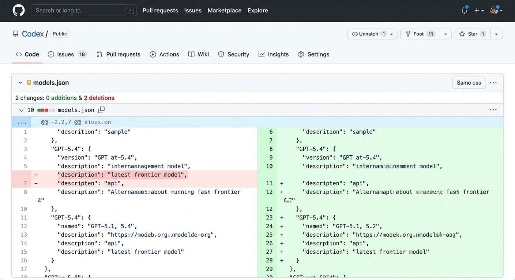Expand the Unnatch dropdown arrow

(x=392, y=34)
